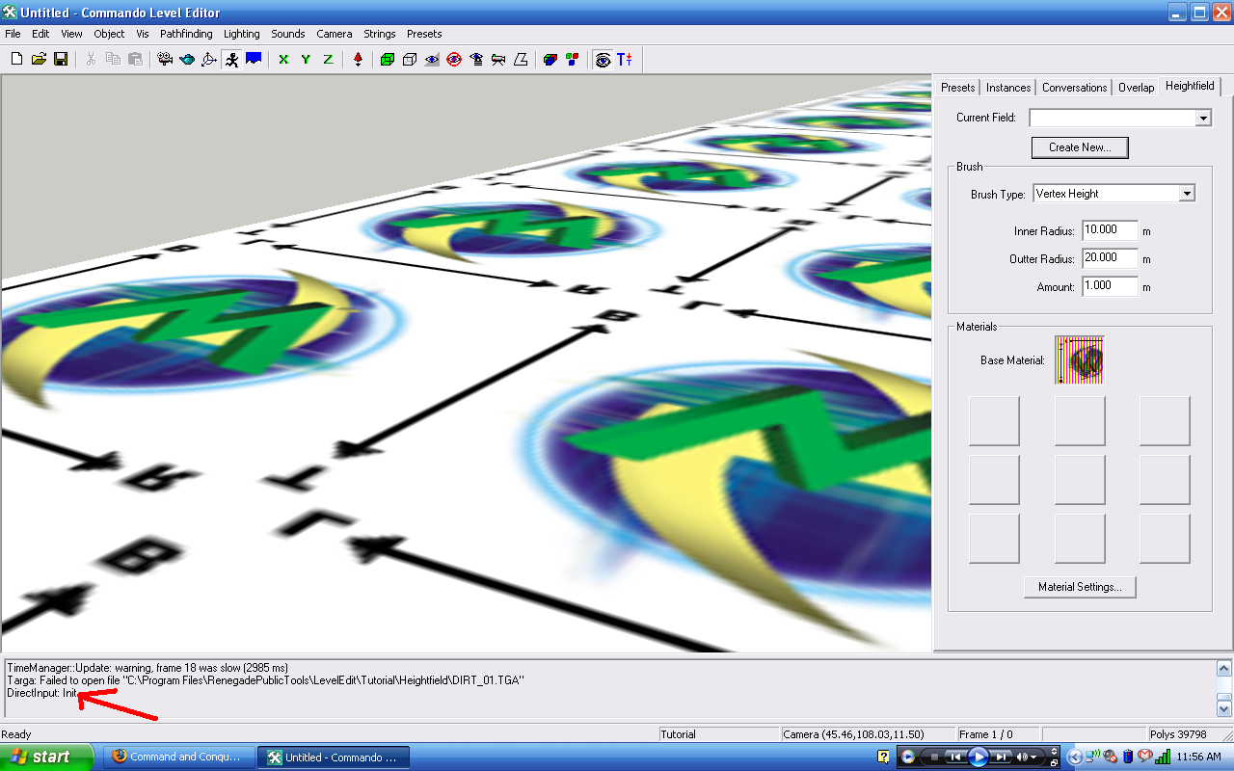Screen dimensions: 1234x771
Task: Select the camera mode icon in toolbar
Action: (165, 60)
